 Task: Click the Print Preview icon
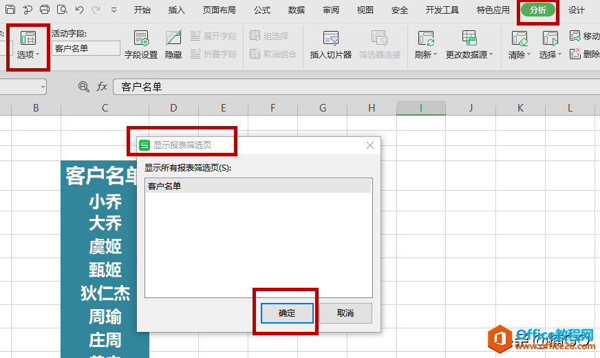[62, 9]
